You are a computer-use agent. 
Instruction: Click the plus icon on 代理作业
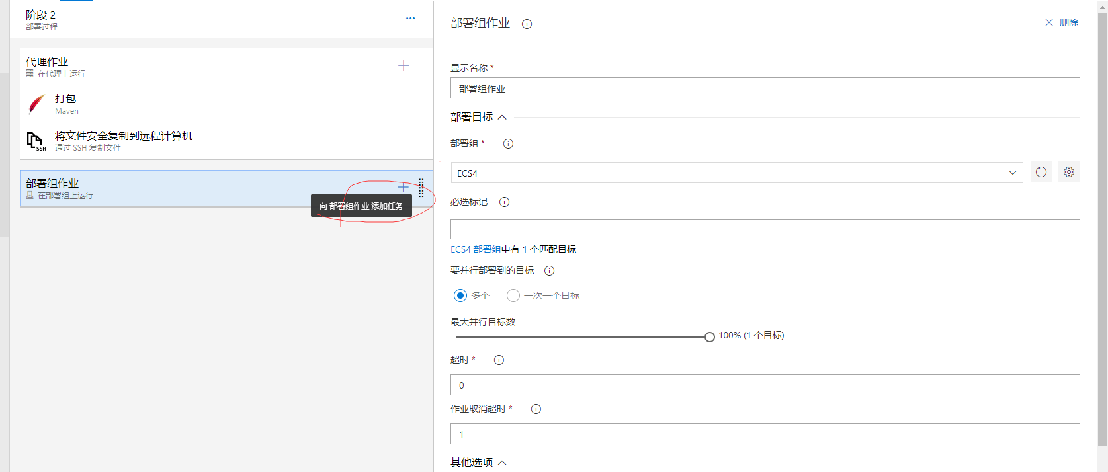click(404, 65)
